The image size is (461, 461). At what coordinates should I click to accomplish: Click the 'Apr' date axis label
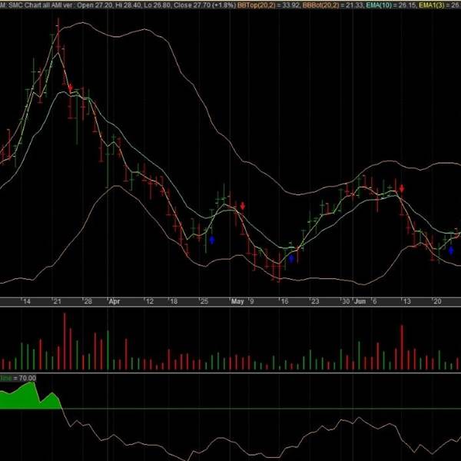[x=114, y=301]
